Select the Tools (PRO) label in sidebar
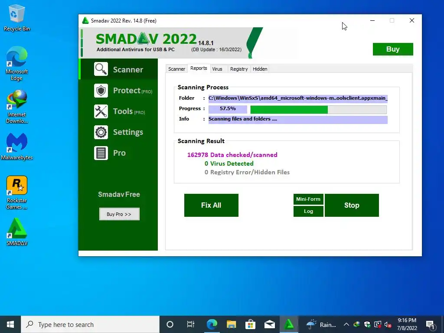Image resolution: width=444 pixels, height=333 pixels. coord(129,111)
